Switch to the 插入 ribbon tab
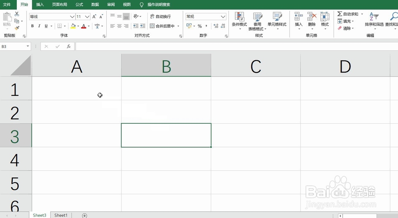The height and width of the screenshot is (218, 398). point(40,4)
